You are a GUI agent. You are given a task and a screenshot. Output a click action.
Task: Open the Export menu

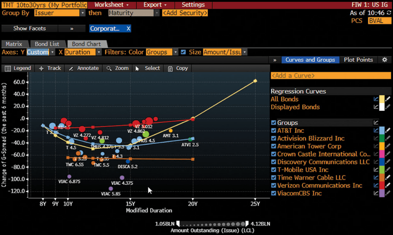(155, 5)
